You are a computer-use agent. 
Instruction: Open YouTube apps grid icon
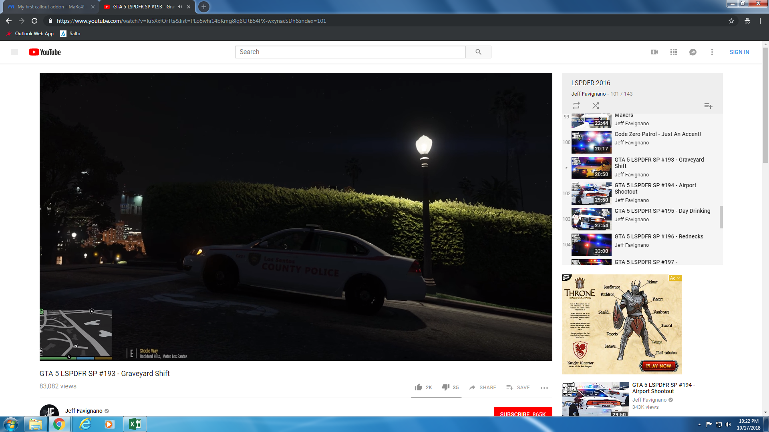674,52
